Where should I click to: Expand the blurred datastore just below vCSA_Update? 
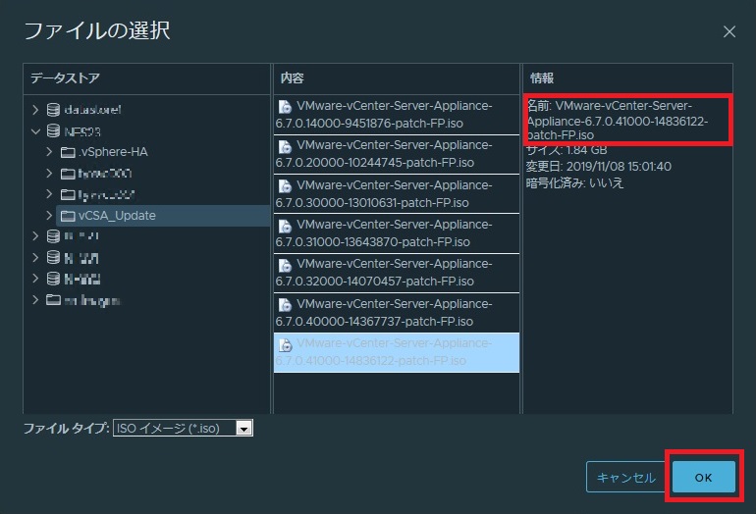click(35, 236)
